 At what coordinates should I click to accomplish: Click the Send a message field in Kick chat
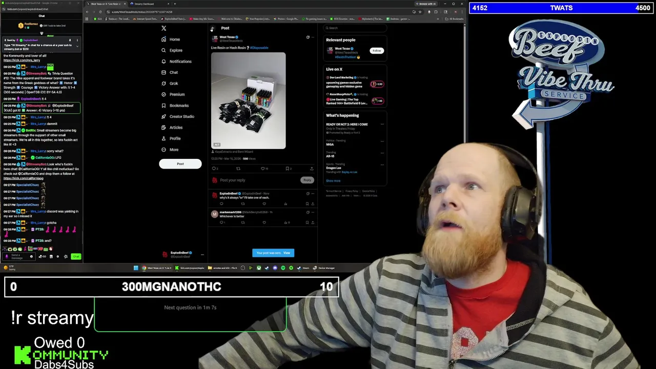pyautogui.click(x=18, y=256)
